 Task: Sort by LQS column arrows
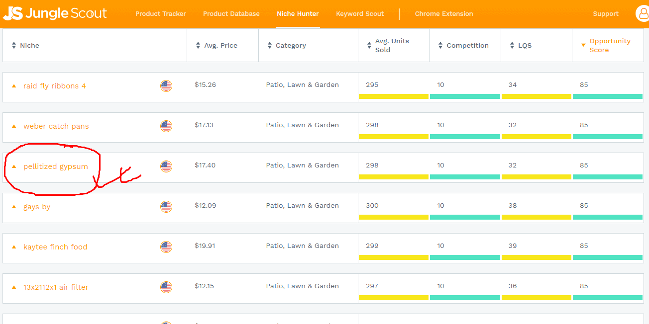coord(512,45)
